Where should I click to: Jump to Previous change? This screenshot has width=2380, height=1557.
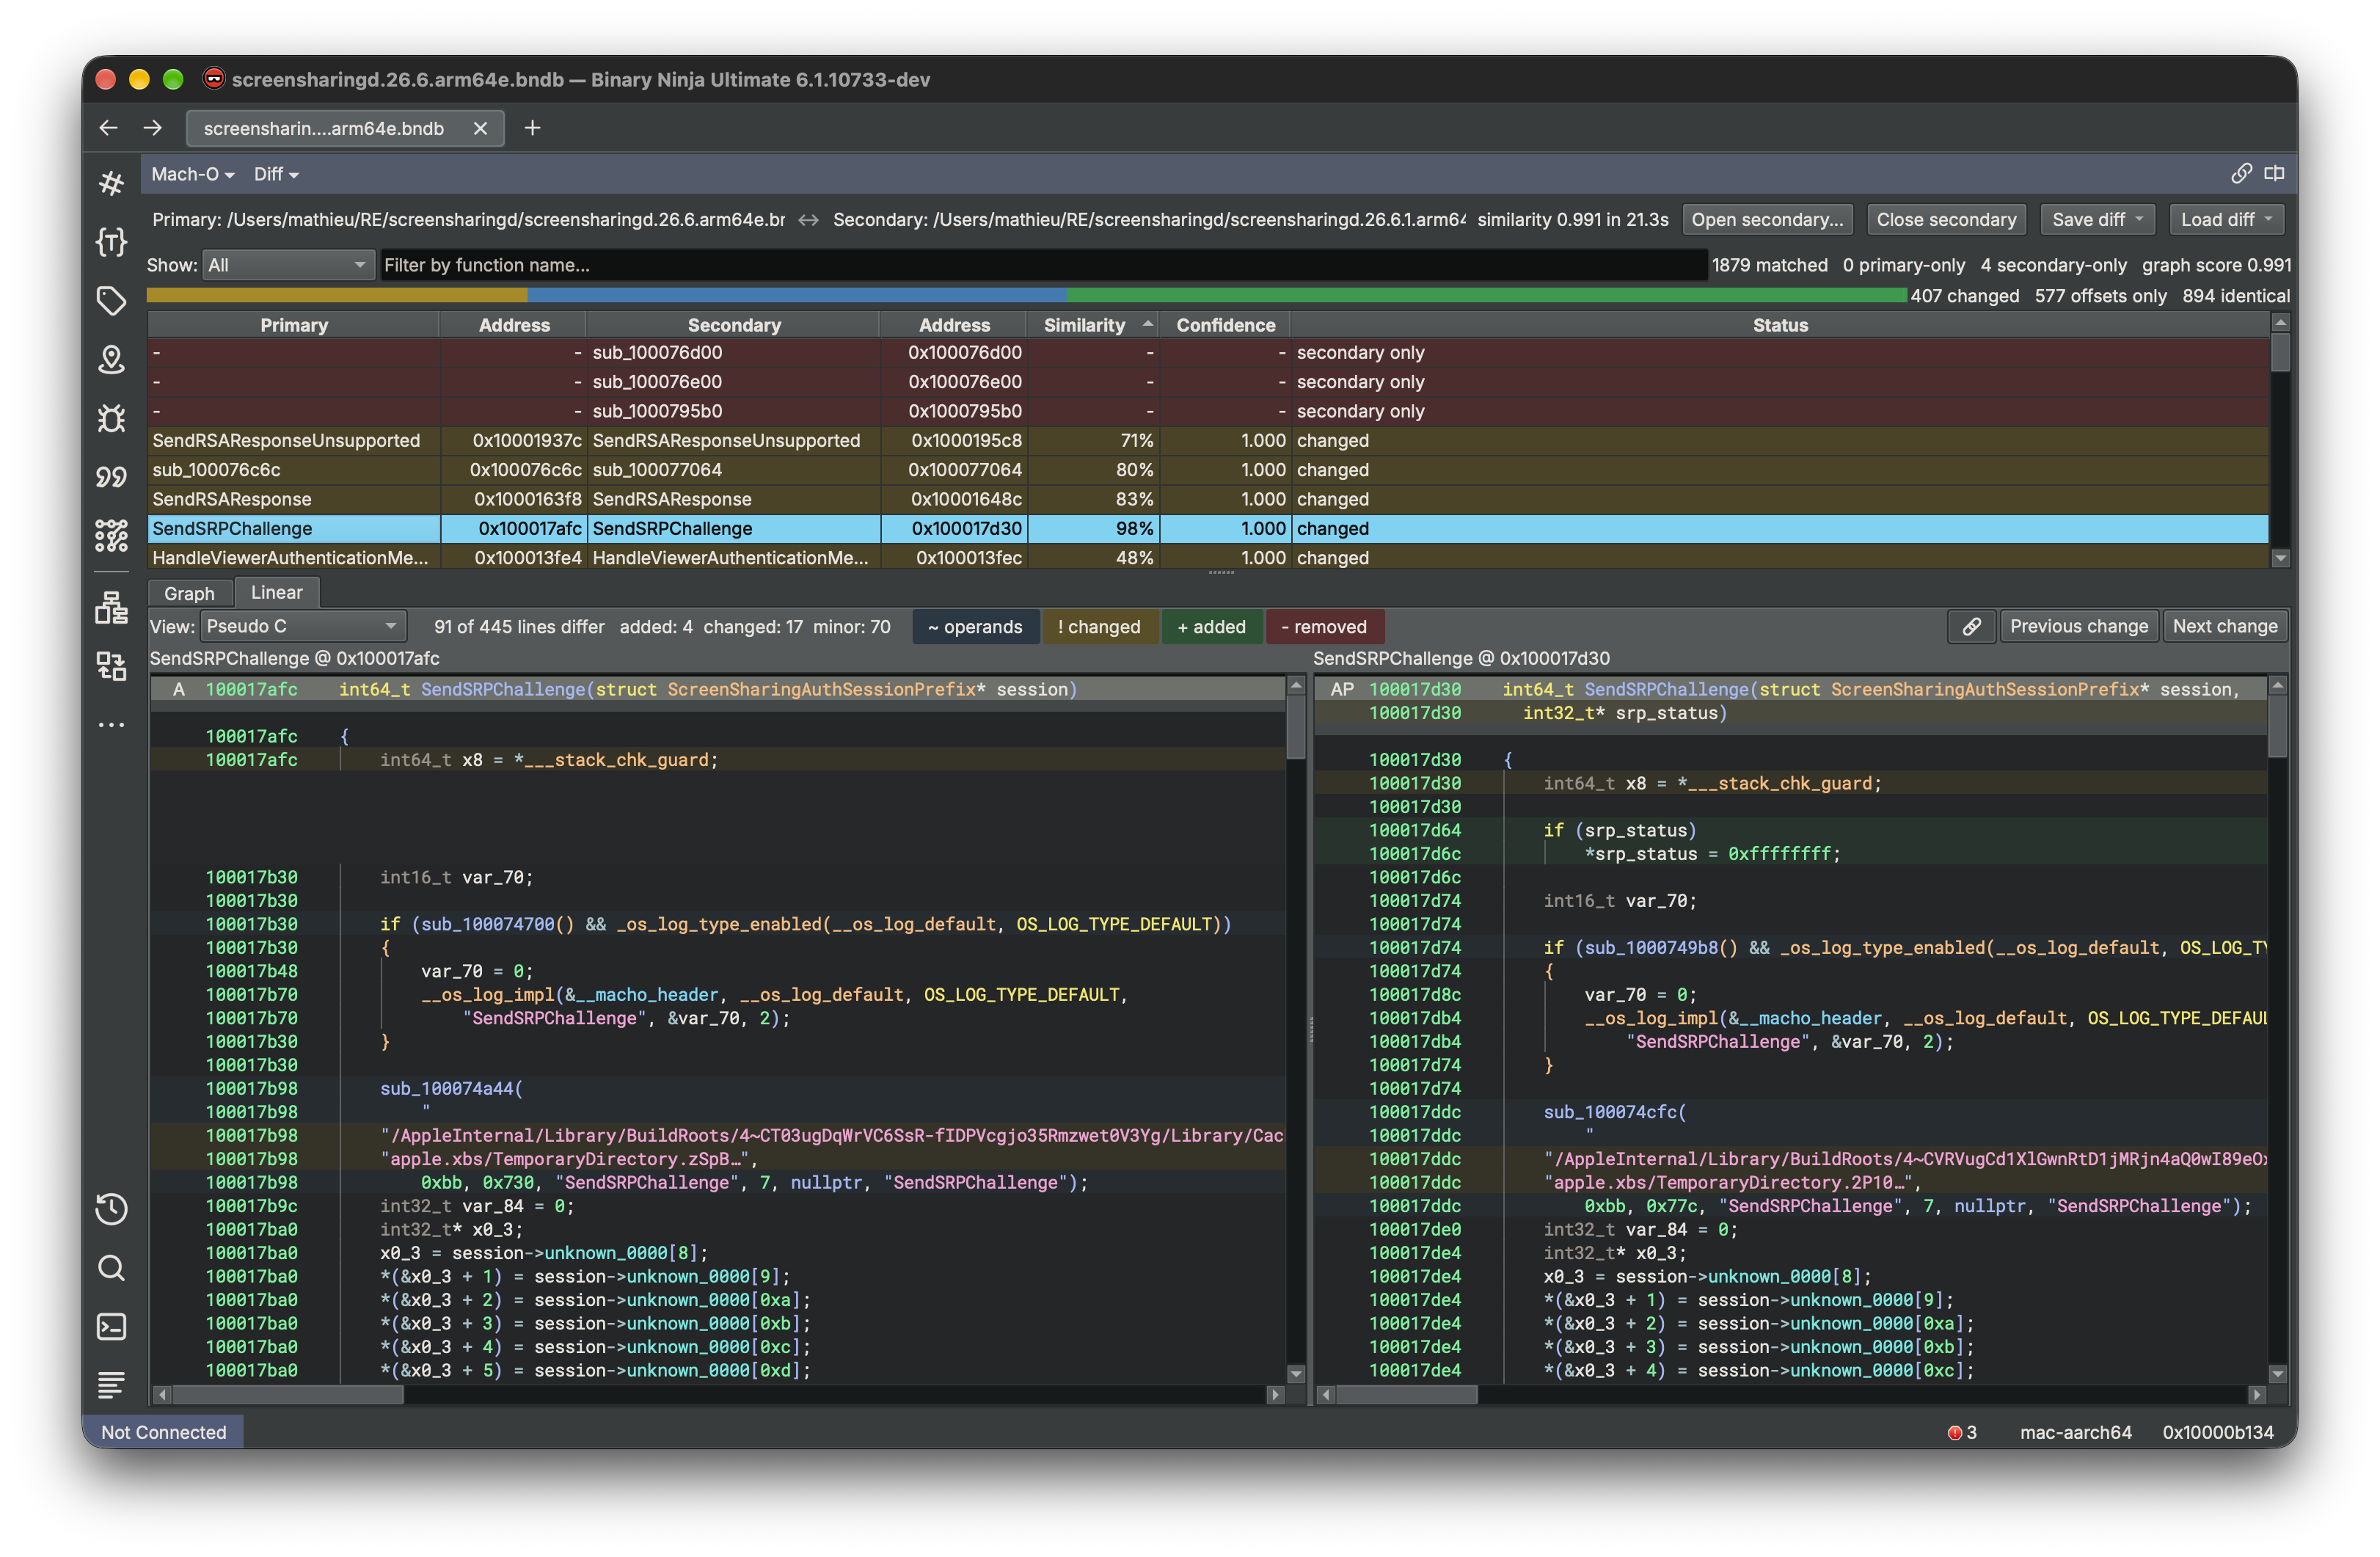point(2078,627)
